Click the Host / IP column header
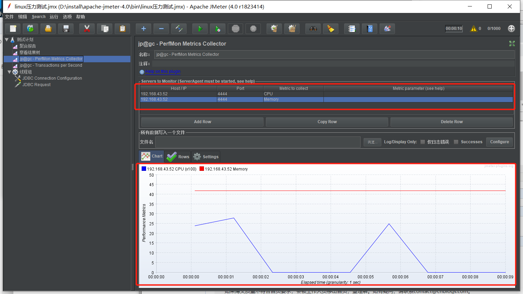The height and width of the screenshot is (294, 523). 179,88
